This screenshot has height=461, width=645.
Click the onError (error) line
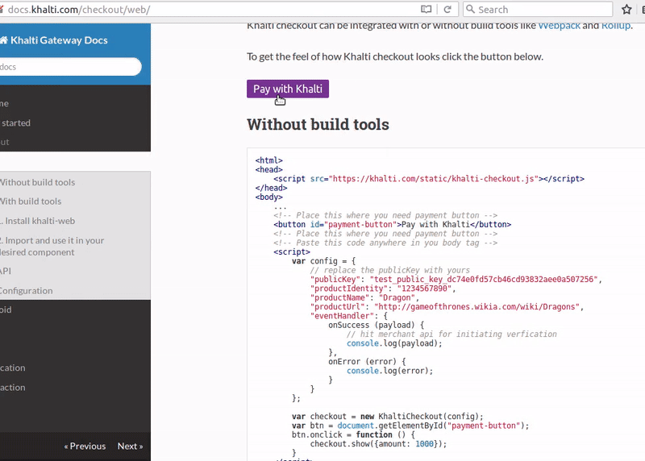coord(367,362)
